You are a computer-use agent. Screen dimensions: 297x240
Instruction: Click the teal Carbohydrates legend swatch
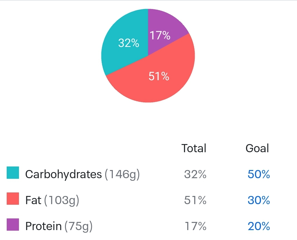pos(13,173)
